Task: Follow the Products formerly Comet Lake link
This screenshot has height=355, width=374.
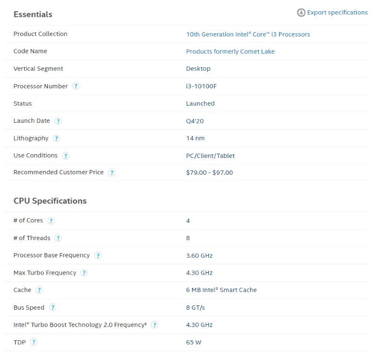Action: click(x=230, y=51)
